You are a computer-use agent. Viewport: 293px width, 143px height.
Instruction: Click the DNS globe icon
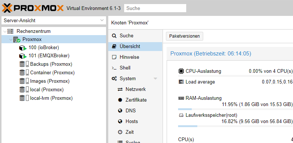click(x=120, y=110)
